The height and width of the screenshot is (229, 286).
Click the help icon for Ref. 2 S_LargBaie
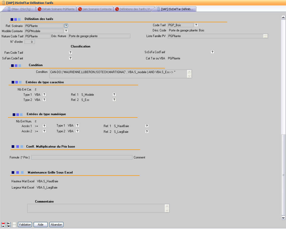147,131
